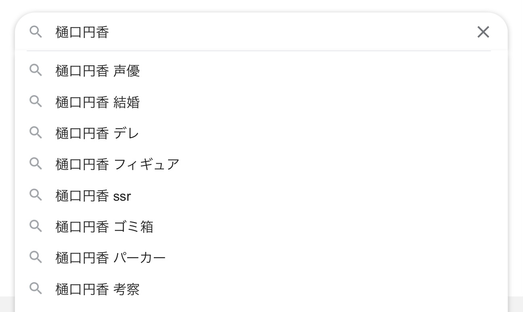Click magnifier icon beside 声優 suggestion
The height and width of the screenshot is (312, 523).
click(36, 70)
